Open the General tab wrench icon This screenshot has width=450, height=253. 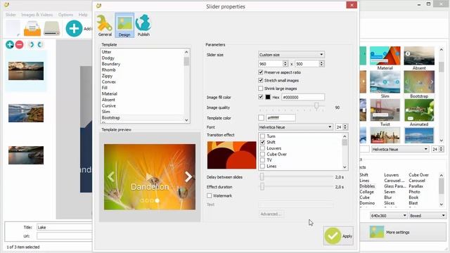[x=105, y=23]
